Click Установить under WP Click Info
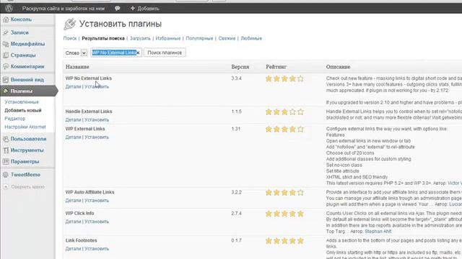Image resolution: width=462 pixels, height=259 pixels. click(x=97, y=222)
